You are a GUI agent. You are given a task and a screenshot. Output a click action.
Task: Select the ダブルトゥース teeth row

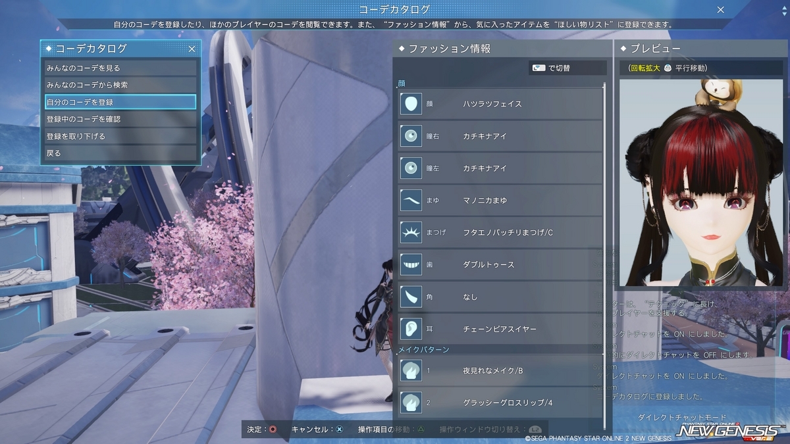pyautogui.click(x=500, y=264)
